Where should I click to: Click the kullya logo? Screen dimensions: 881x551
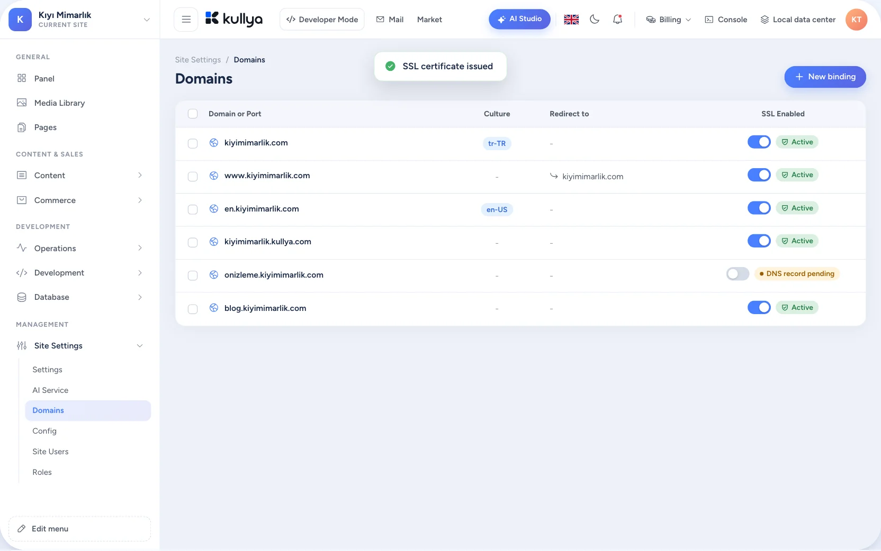(x=234, y=20)
